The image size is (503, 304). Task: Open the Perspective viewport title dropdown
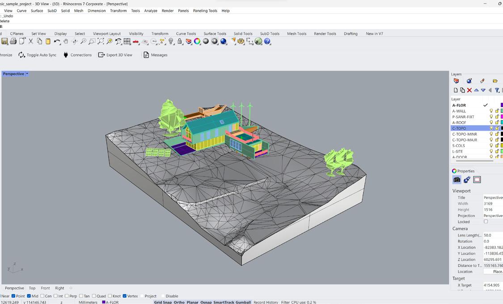point(27,74)
